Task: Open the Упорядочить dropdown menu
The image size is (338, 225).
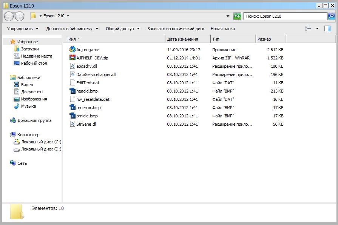Action: pos(21,28)
